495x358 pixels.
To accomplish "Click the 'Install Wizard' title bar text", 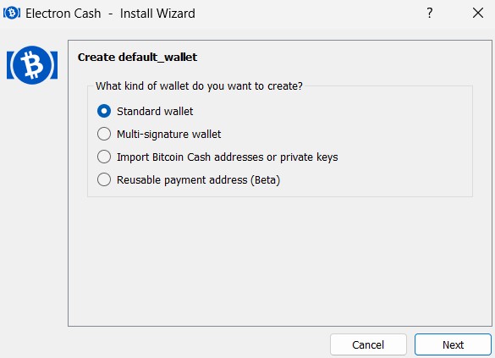I will pyautogui.click(x=157, y=14).
